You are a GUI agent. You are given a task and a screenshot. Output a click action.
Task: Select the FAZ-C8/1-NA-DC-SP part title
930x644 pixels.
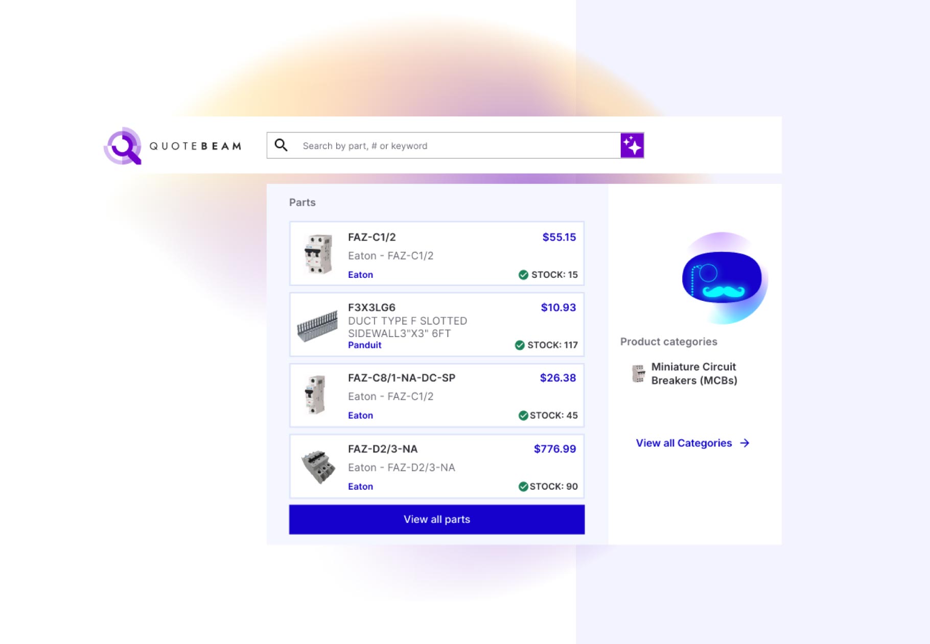point(402,378)
